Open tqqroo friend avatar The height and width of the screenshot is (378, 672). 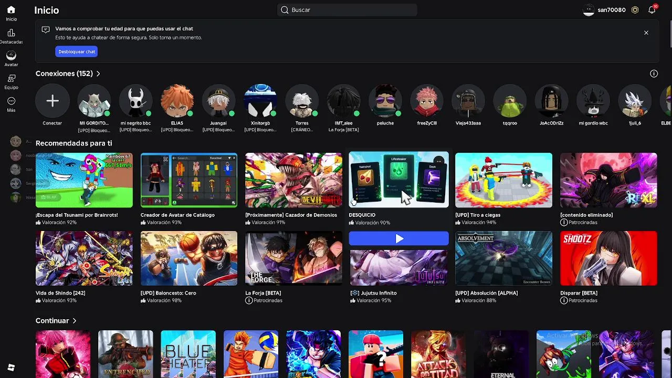pyautogui.click(x=510, y=101)
